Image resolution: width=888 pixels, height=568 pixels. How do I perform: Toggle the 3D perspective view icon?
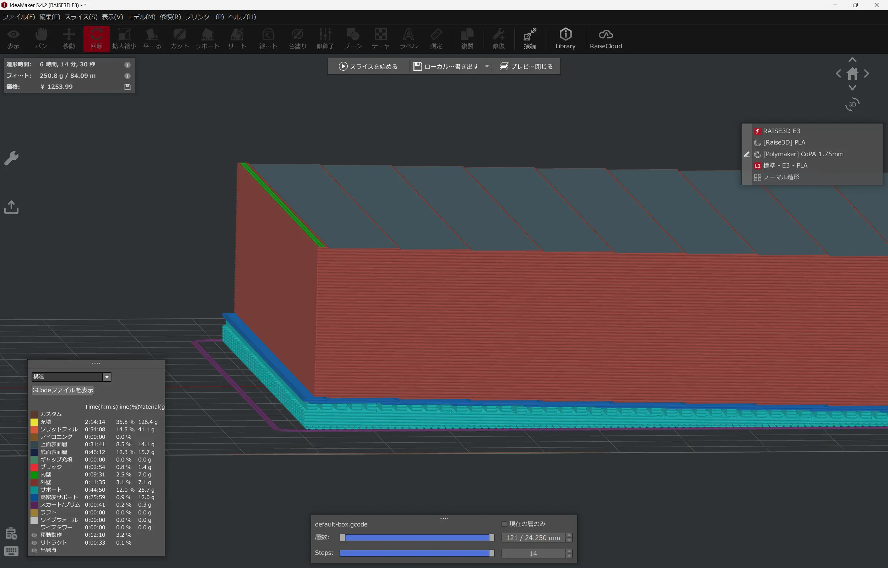[852, 104]
